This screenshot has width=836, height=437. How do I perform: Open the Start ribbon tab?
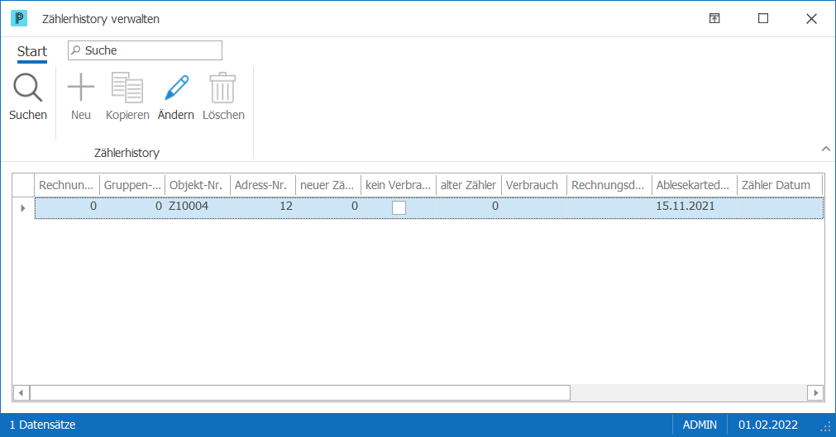tap(32, 52)
